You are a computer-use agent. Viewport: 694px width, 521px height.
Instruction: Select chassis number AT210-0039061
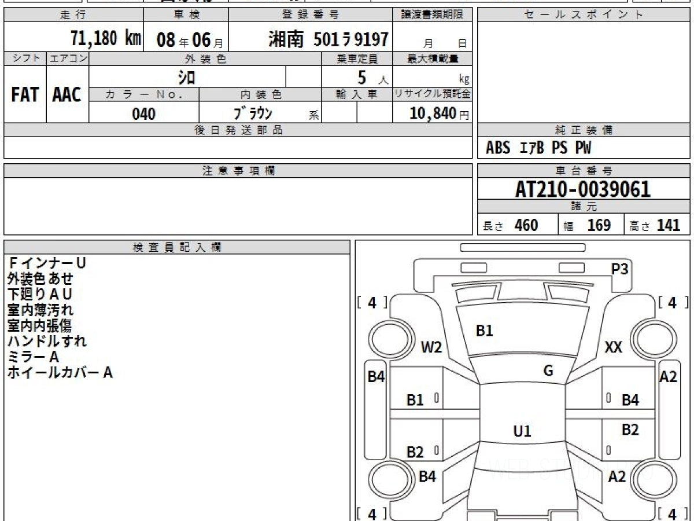coord(583,189)
